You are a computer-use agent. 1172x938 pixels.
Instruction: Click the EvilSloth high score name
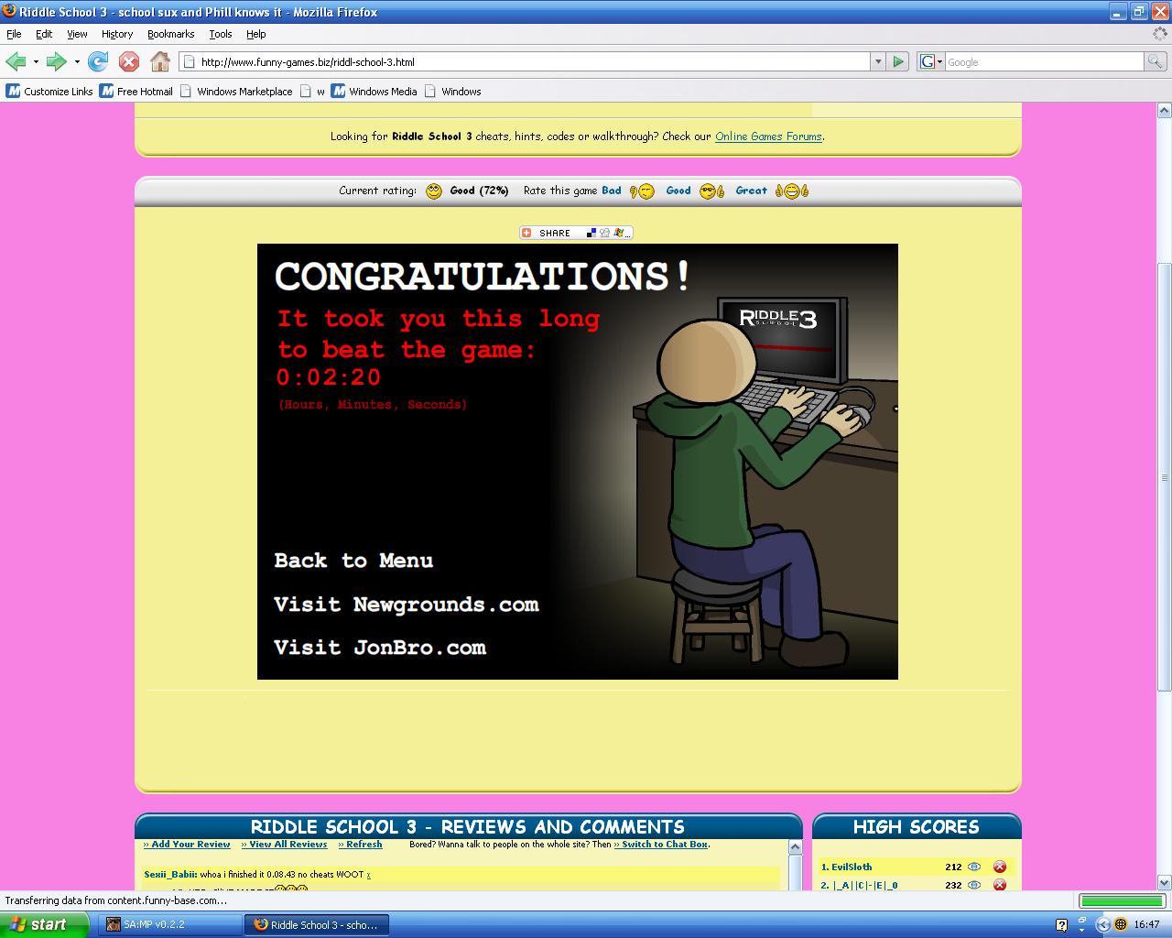coord(852,867)
